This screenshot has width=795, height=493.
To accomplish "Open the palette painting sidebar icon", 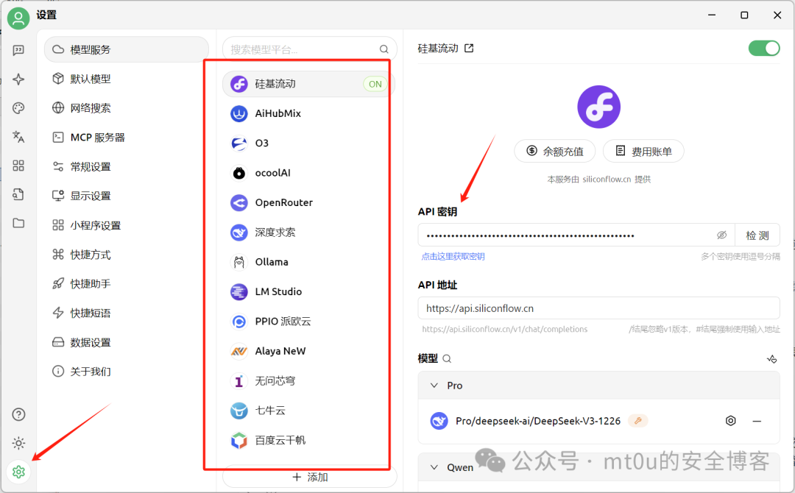I will click(18, 108).
